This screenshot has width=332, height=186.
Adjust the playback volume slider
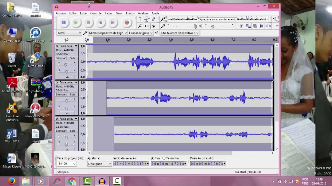coord(219,26)
